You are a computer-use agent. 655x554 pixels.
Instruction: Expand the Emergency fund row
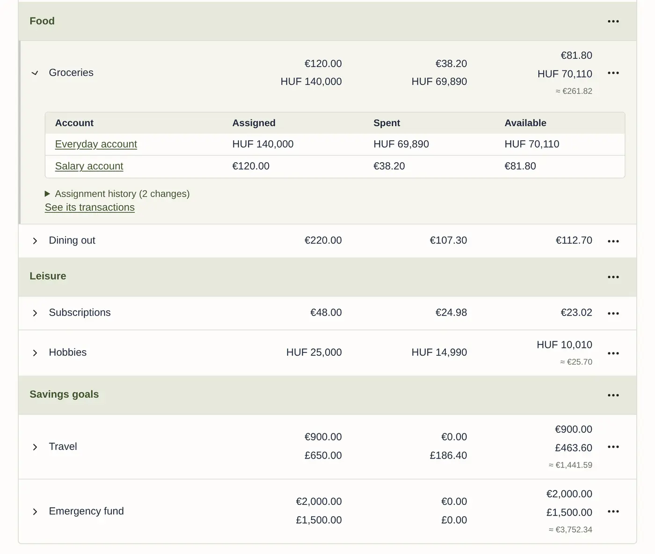[35, 511]
